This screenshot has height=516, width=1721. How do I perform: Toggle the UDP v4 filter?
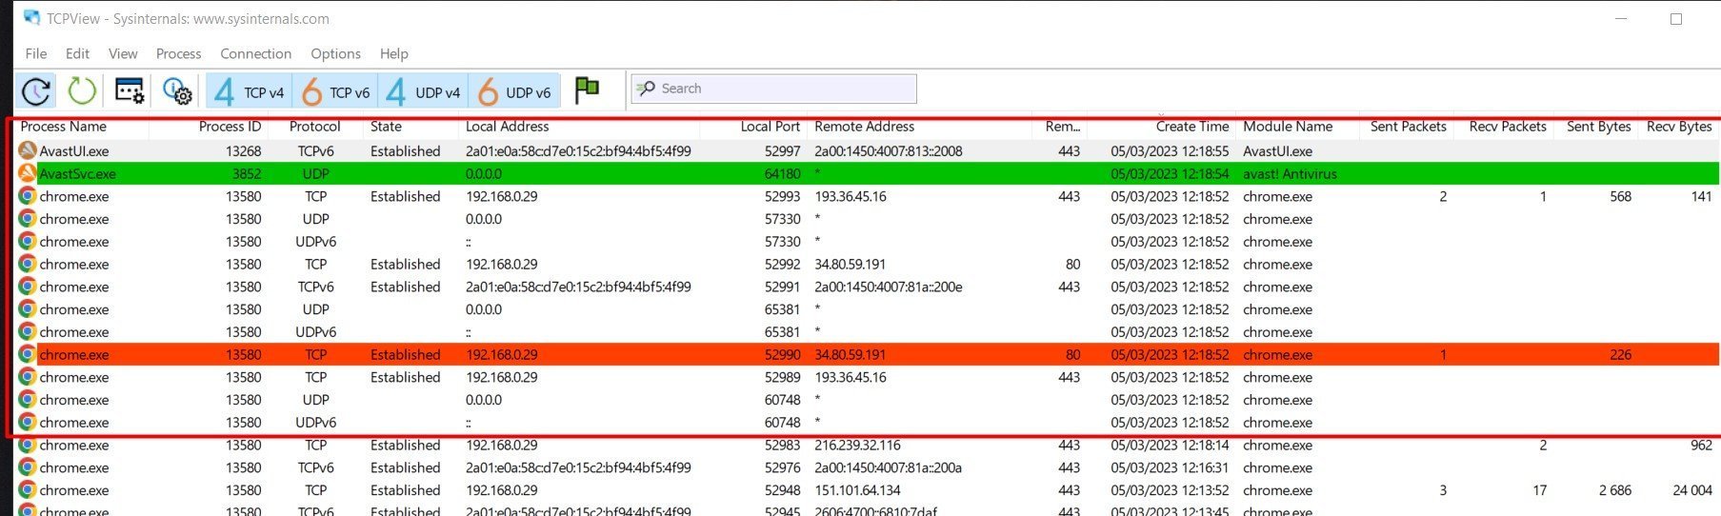[x=422, y=91]
